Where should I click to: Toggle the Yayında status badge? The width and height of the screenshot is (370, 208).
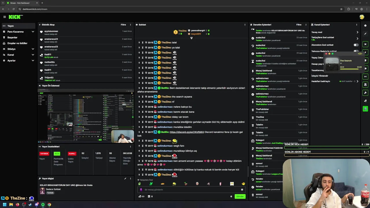44,154
